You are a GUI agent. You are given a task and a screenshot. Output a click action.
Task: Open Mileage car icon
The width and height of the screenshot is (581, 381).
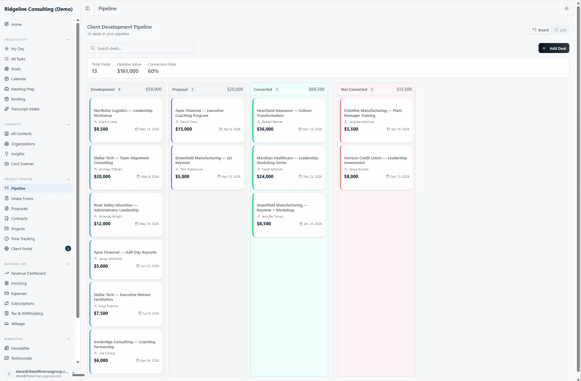coord(7,324)
